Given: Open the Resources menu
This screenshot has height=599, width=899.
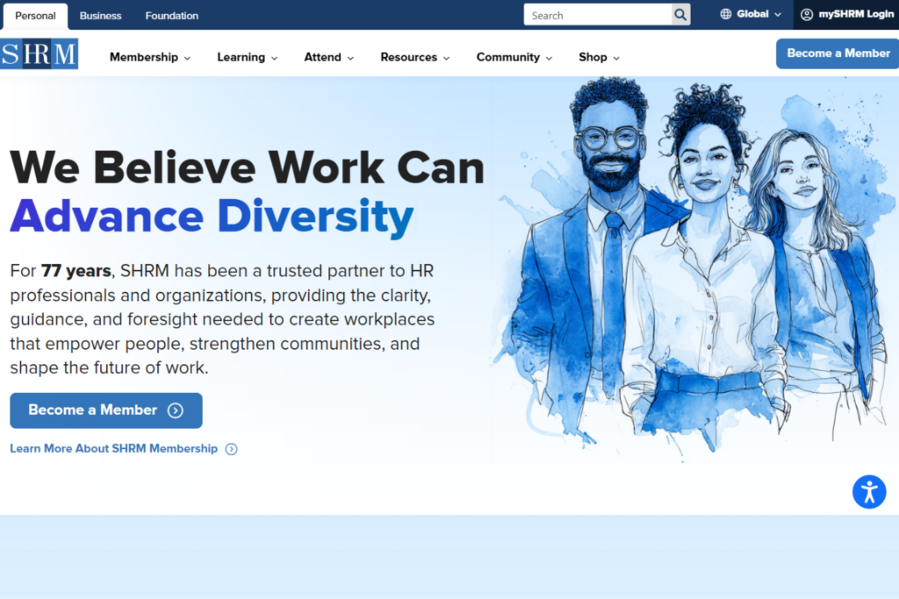Looking at the screenshot, I should [x=415, y=57].
